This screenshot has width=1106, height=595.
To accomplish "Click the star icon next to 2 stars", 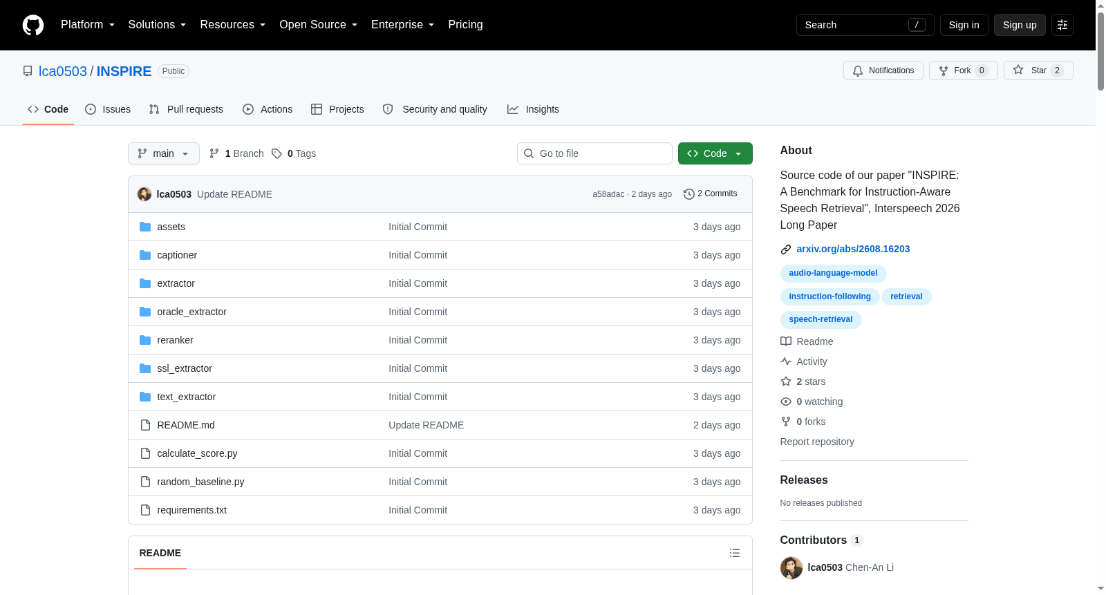I will point(786,381).
